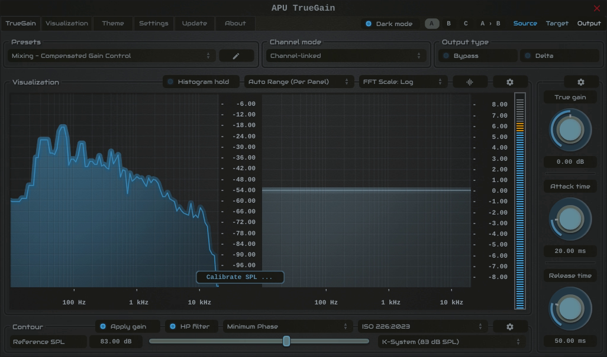Select C state slot
The height and width of the screenshot is (357, 607).
[466, 24]
